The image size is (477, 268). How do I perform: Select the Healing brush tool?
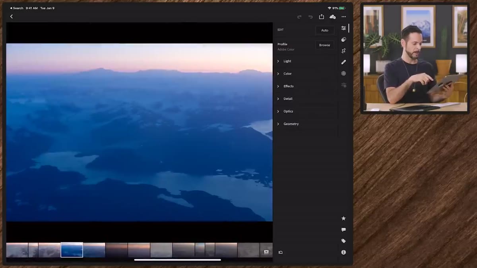pos(343,62)
